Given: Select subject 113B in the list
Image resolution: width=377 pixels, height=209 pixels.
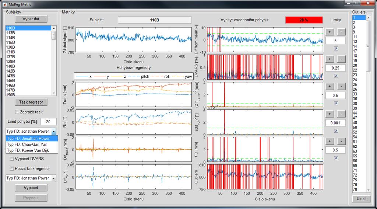Looking at the screenshot, I should (29, 33).
